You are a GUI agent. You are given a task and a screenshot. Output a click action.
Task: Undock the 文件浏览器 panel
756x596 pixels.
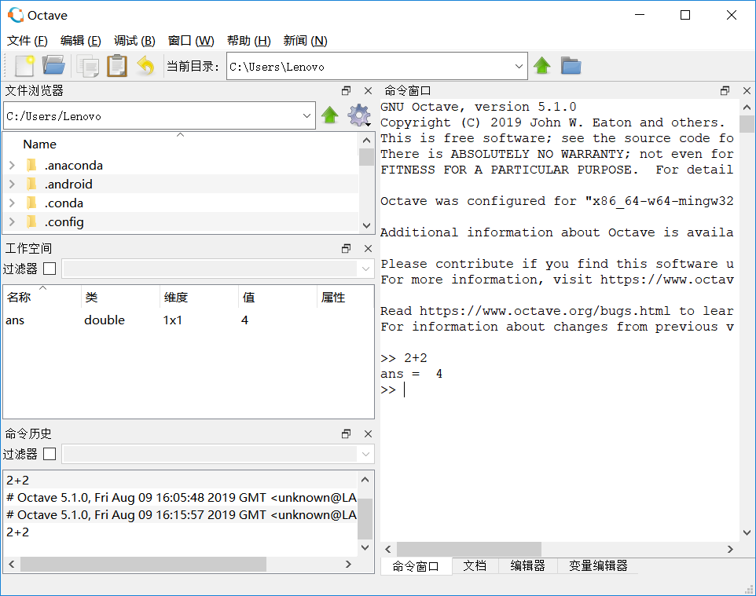[346, 90]
